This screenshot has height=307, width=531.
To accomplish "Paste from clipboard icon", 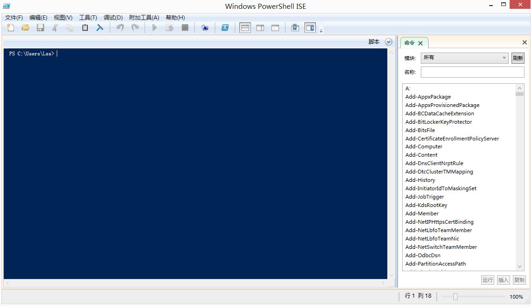I will point(85,28).
